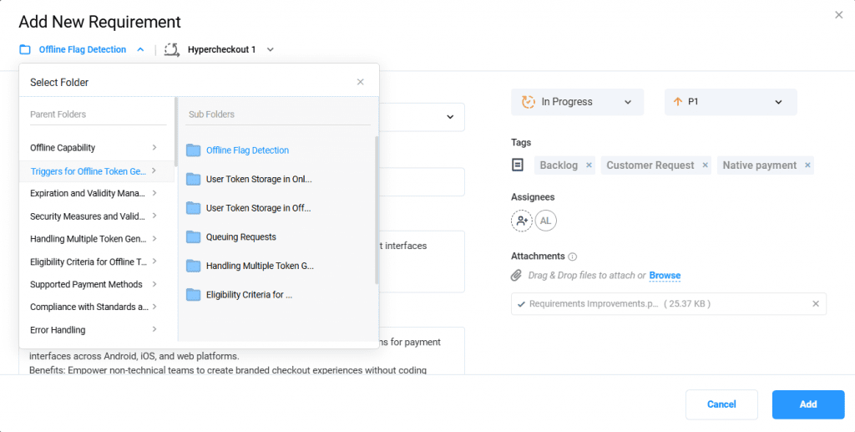Click the AL assignee avatar
The width and height of the screenshot is (855, 432).
point(546,221)
